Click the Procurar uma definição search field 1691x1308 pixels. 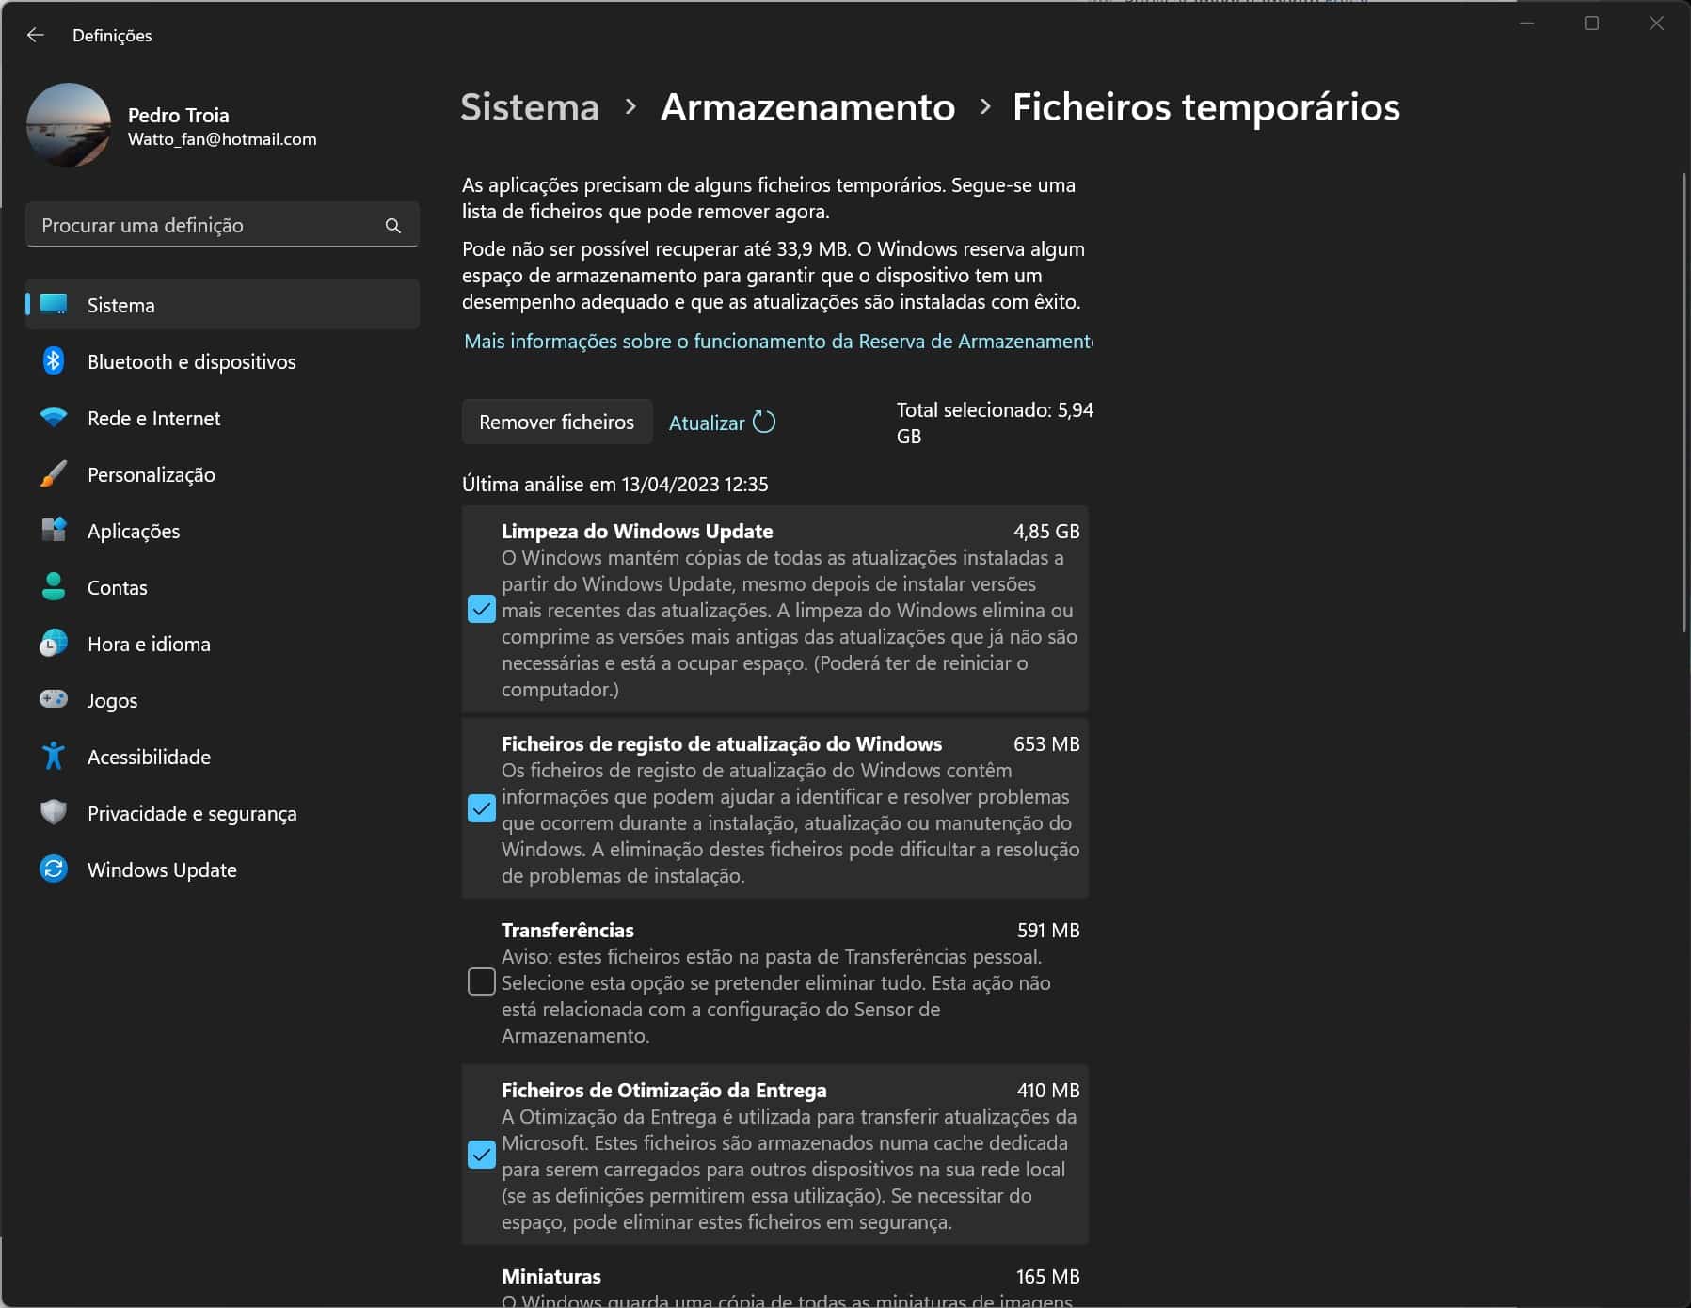[x=207, y=226]
